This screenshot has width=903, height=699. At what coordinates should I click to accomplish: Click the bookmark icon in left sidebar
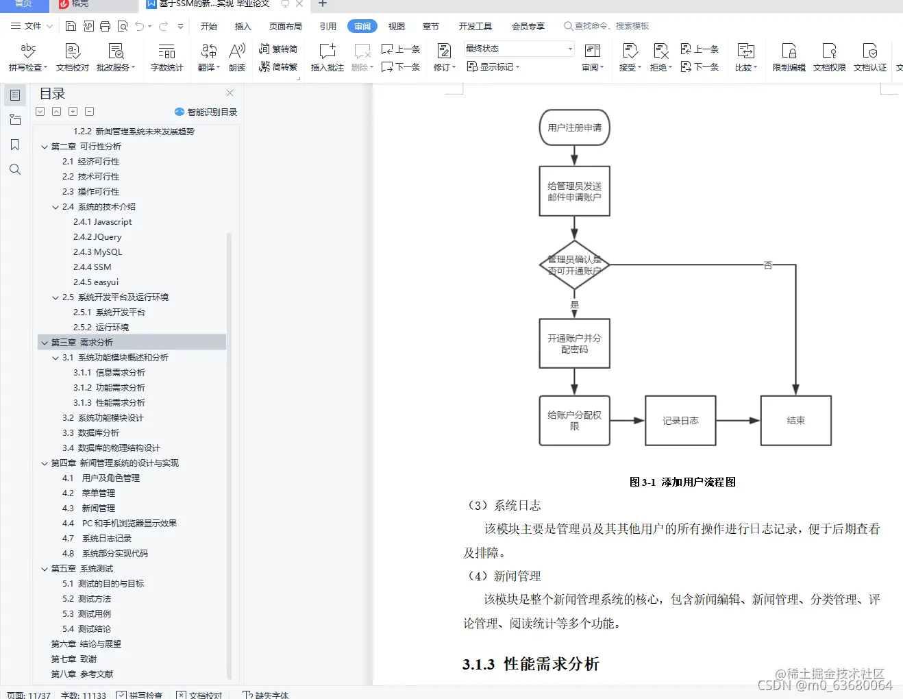(15, 145)
